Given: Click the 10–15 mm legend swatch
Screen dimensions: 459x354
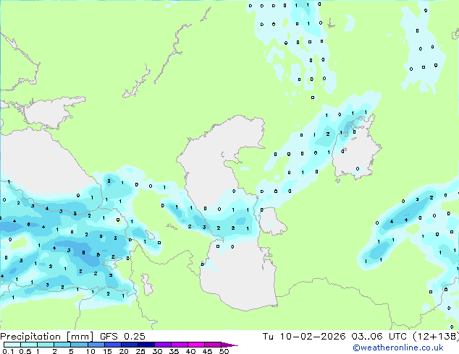Looking at the screenshot, I should click(96, 345).
